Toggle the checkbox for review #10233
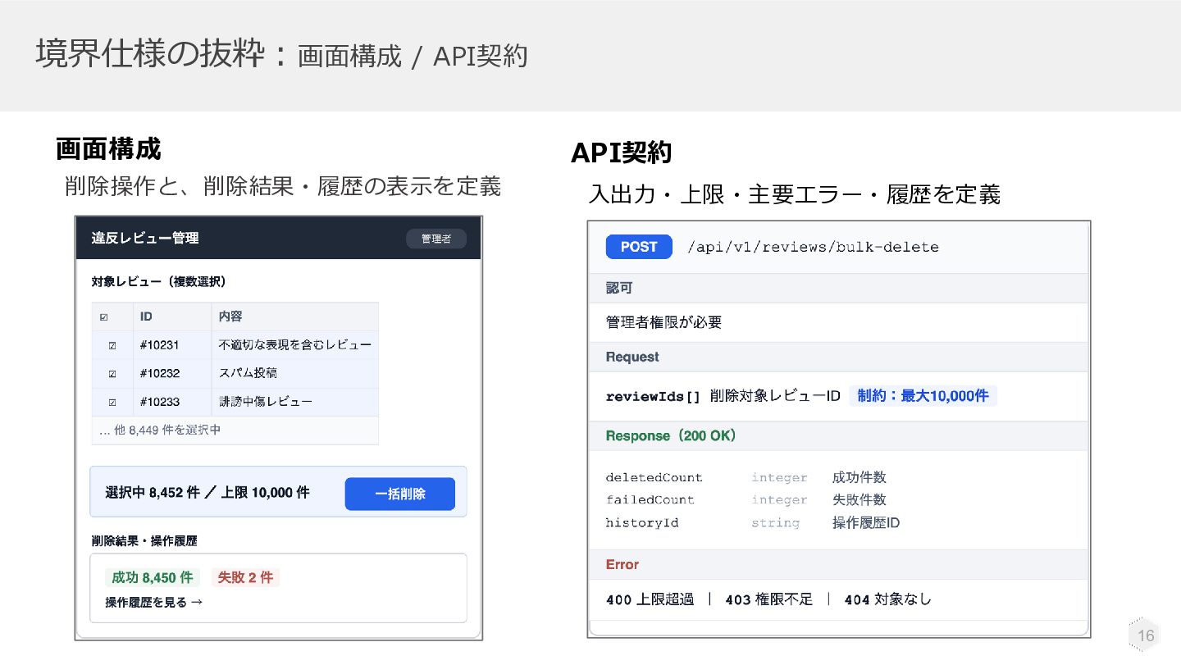The image size is (1181, 665). click(x=112, y=402)
